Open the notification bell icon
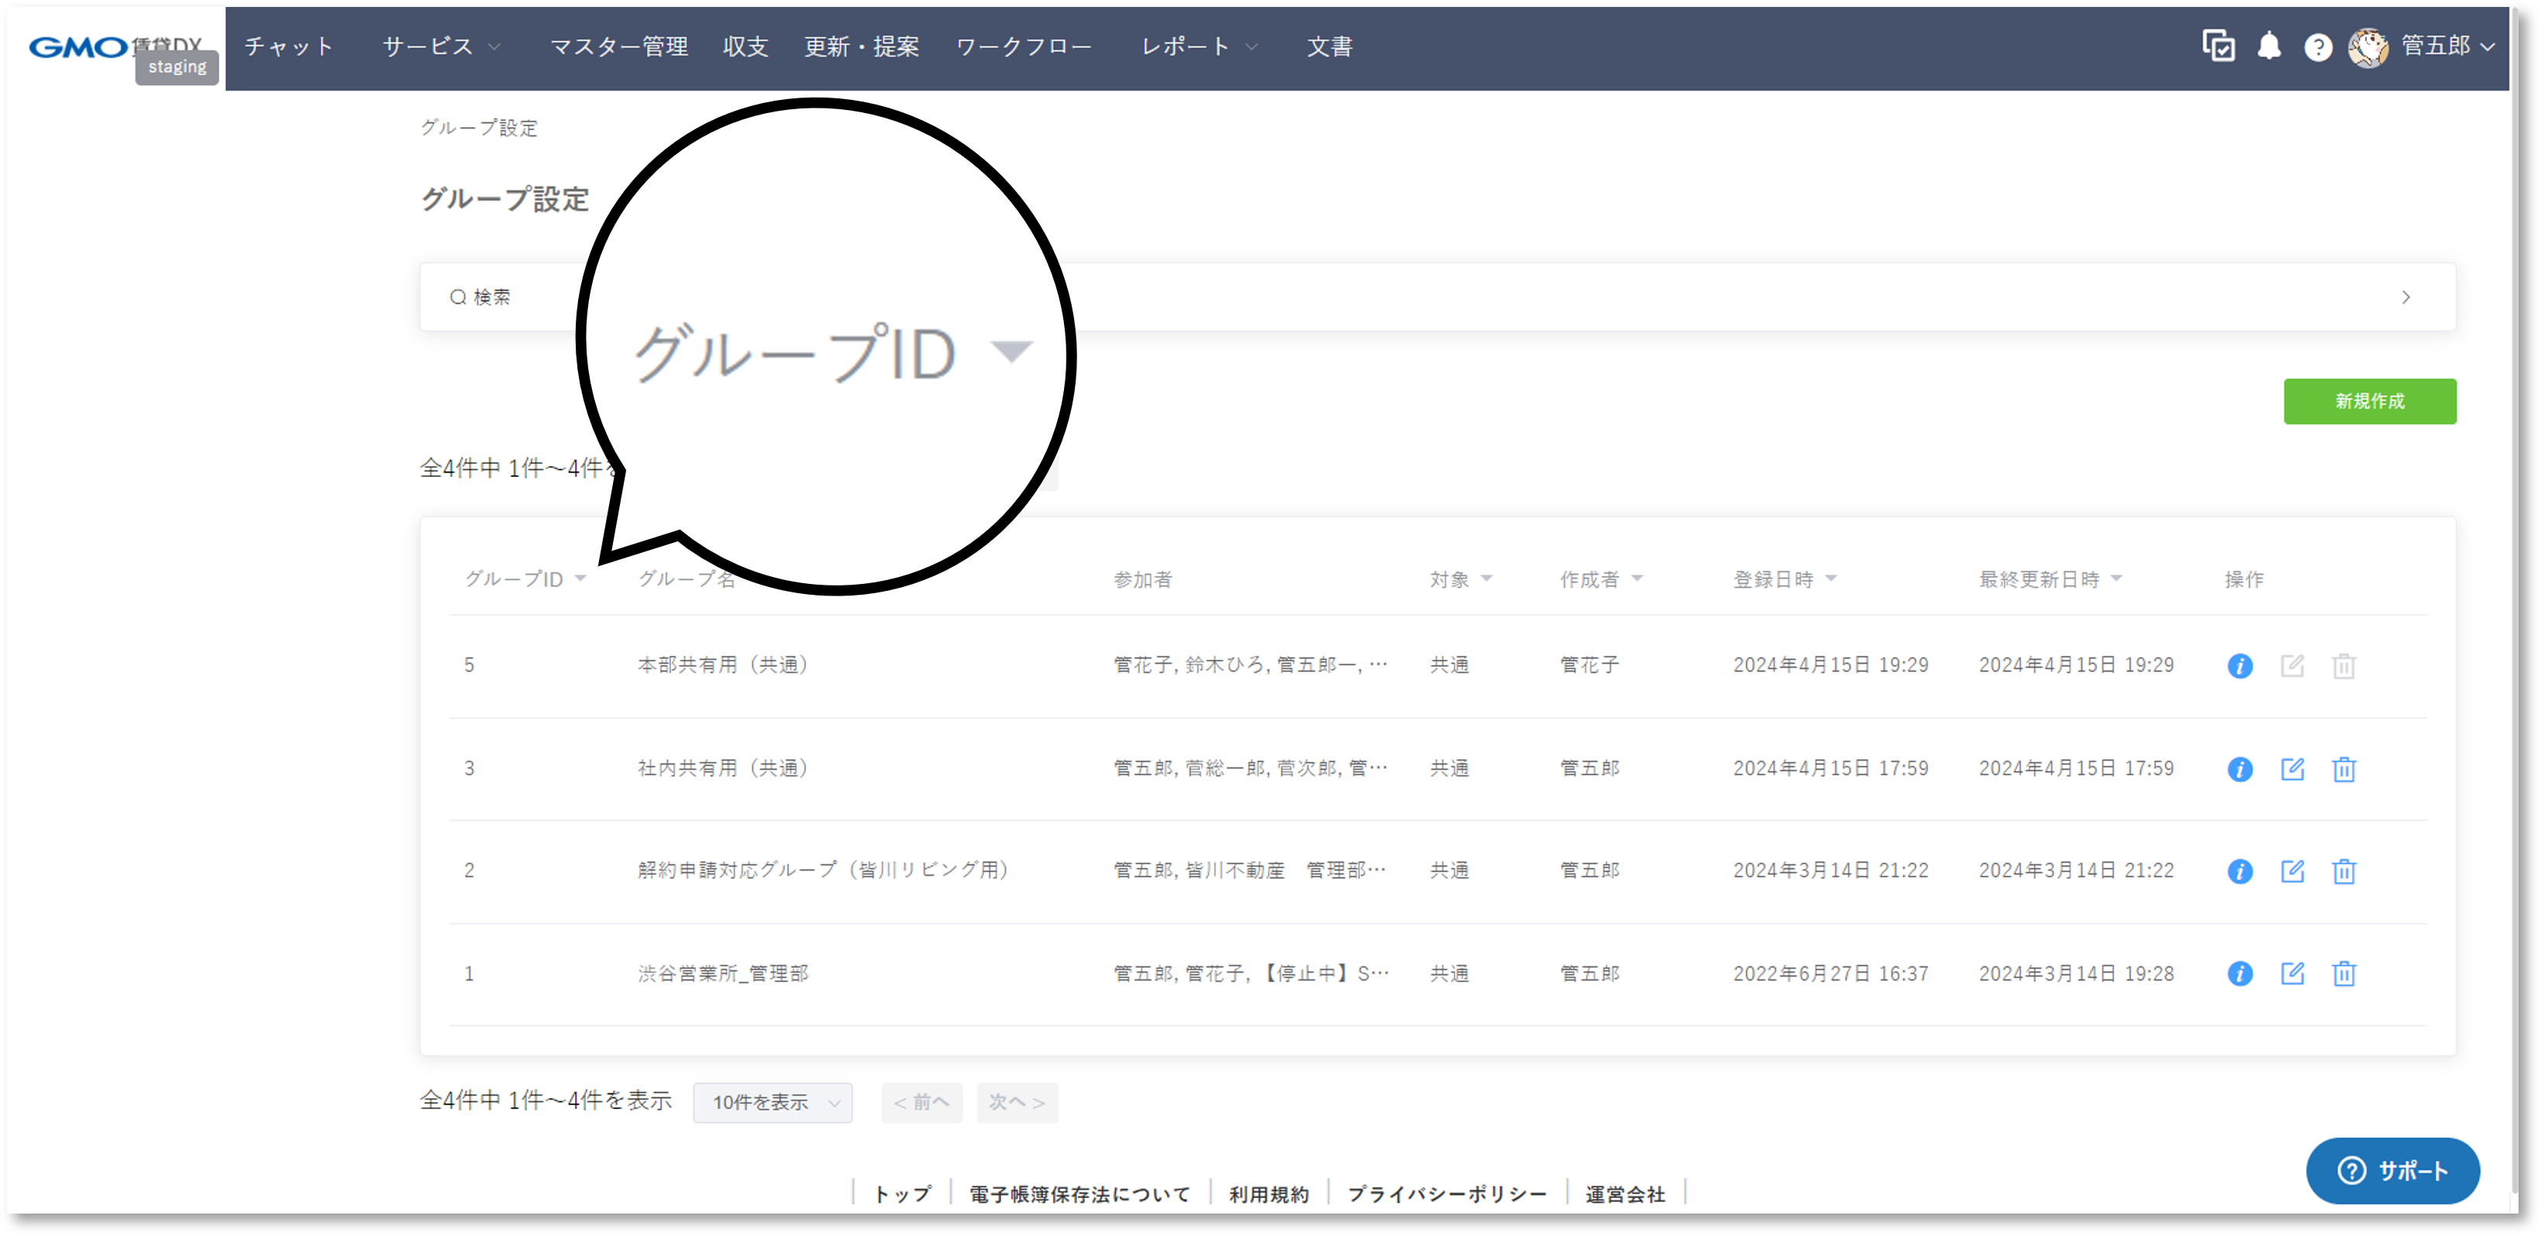The width and height of the screenshot is (2541, 1236). [x=2270, y=46]
